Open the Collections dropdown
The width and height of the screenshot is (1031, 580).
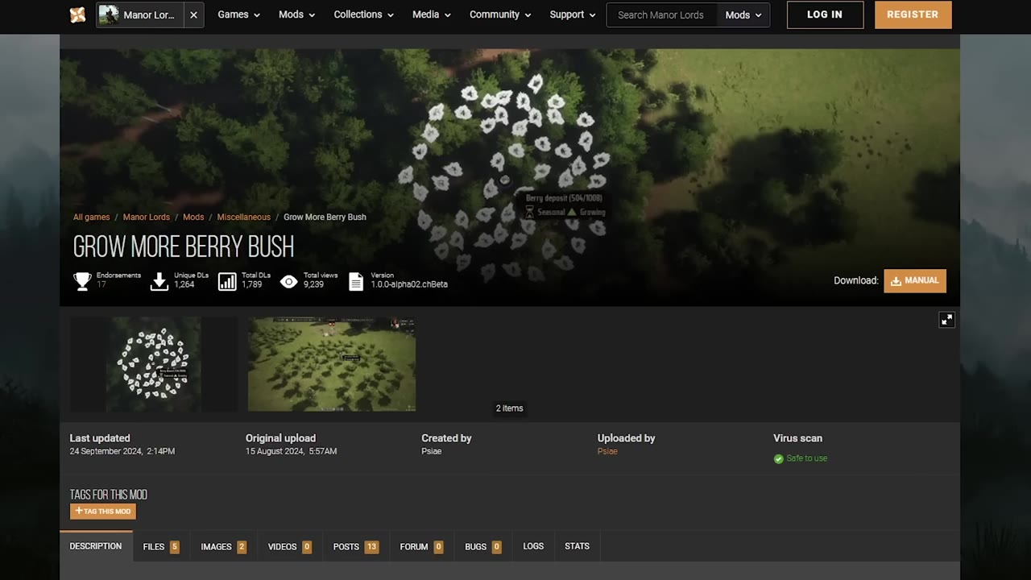pos(363,14)
